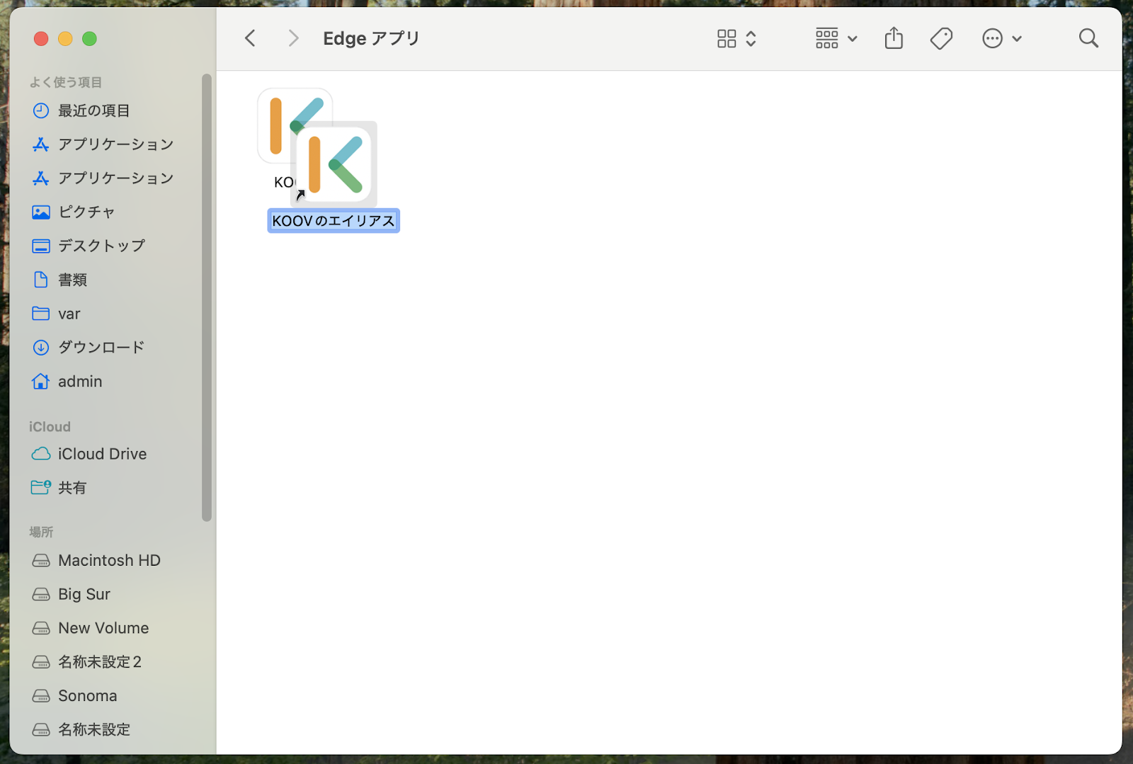The height and width of the screenshot is (764, 1133).
Task: Open the var folder in sidebar
Action: (x=57, y=314)
